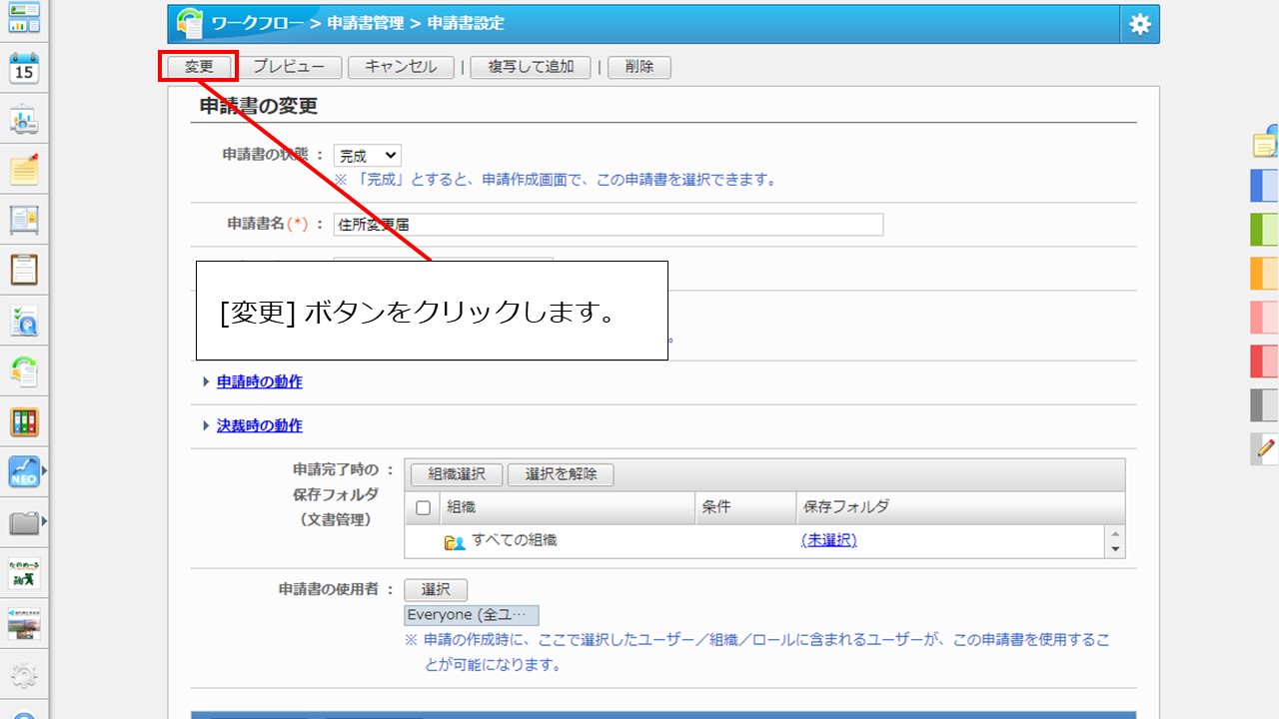Screen dimensions: 1279x719
Task: Click the blue NEO chart icon
Action: (x=24, y=472)
